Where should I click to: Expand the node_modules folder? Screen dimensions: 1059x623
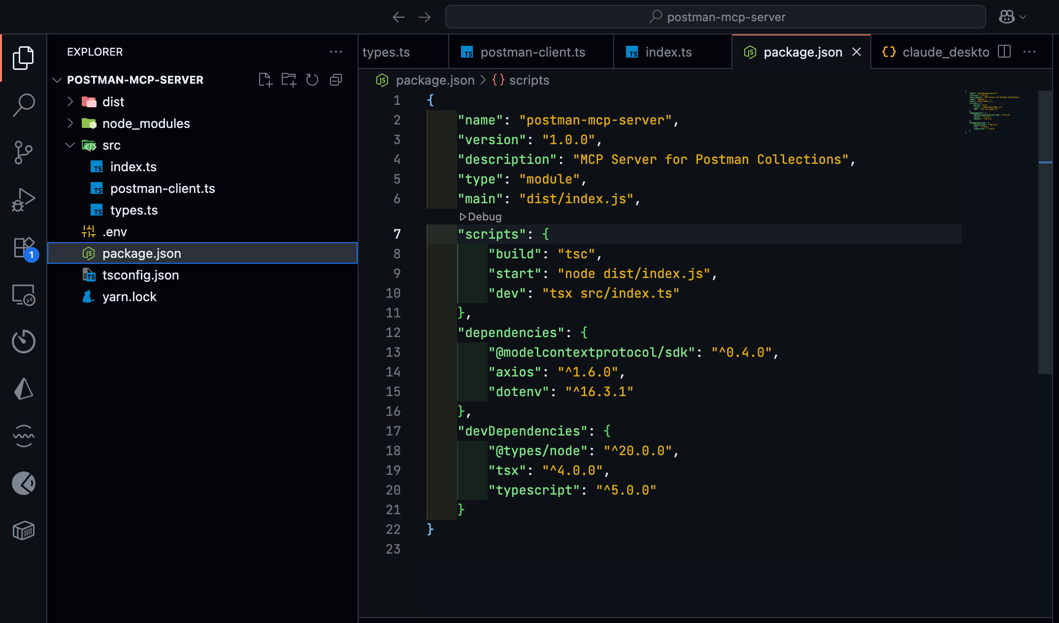tap(202, 124)
